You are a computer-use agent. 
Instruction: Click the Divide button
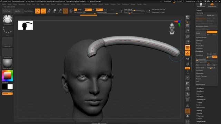201,33
